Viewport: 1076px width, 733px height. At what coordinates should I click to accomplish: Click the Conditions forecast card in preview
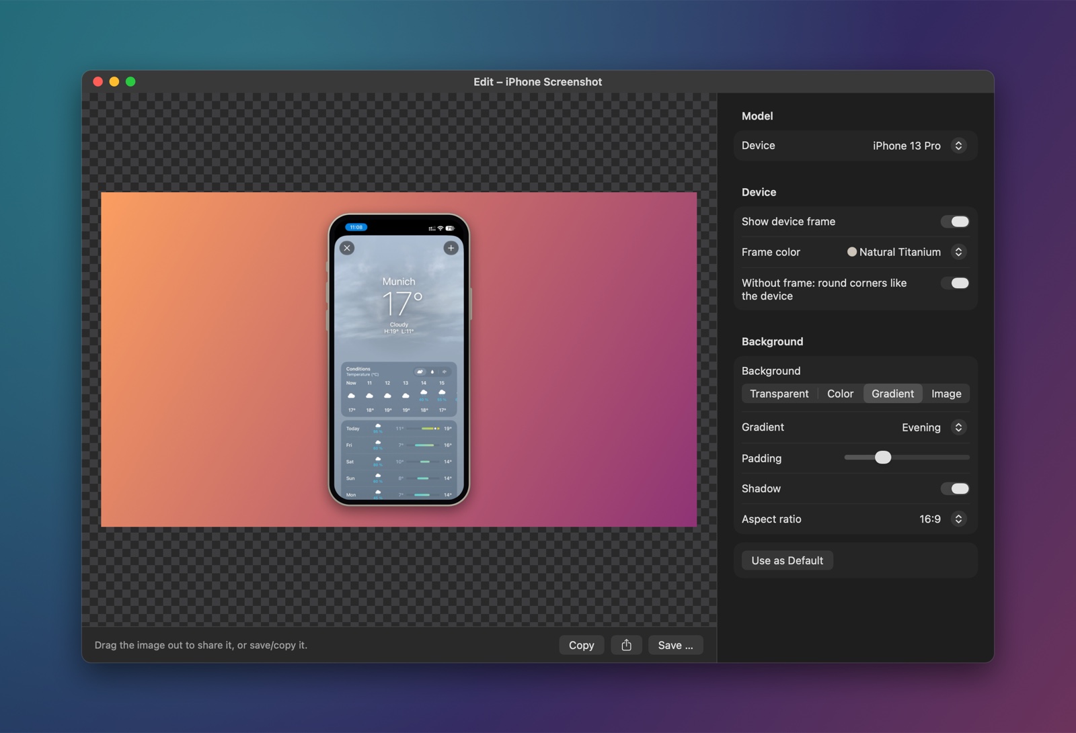tap(399, 390)
